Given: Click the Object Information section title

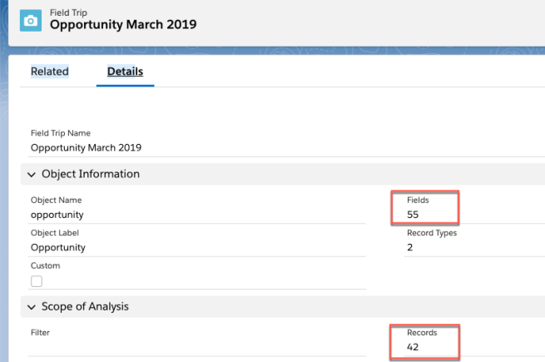Looking at the screenshot, I should coord(90,174).
